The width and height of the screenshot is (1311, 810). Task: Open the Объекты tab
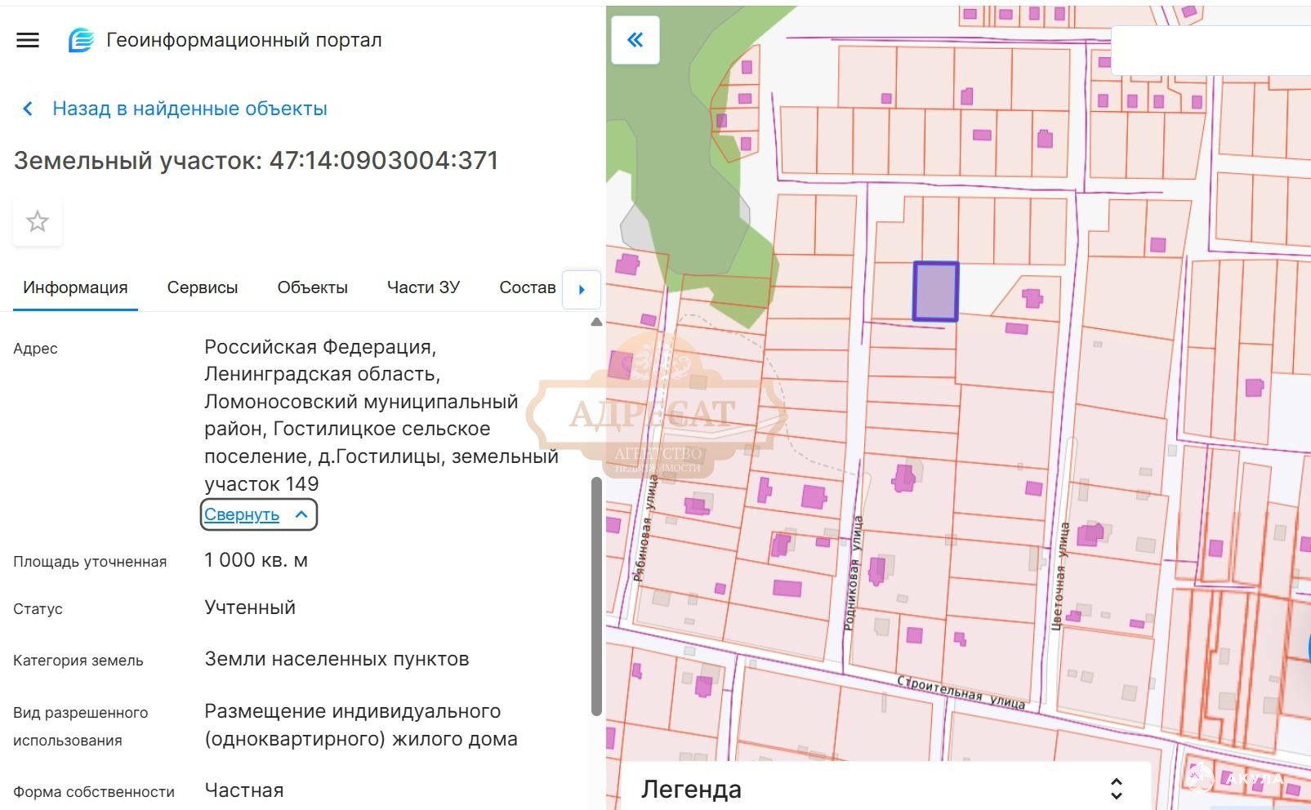tap(312, 287)
